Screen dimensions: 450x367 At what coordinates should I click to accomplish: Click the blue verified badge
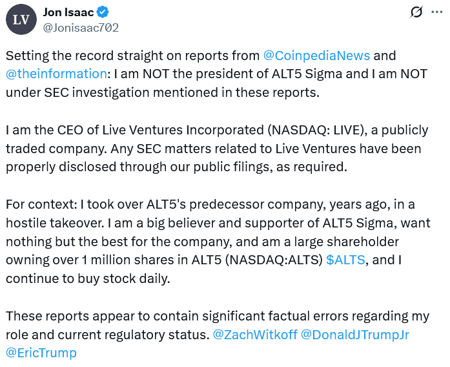point(103,12)
